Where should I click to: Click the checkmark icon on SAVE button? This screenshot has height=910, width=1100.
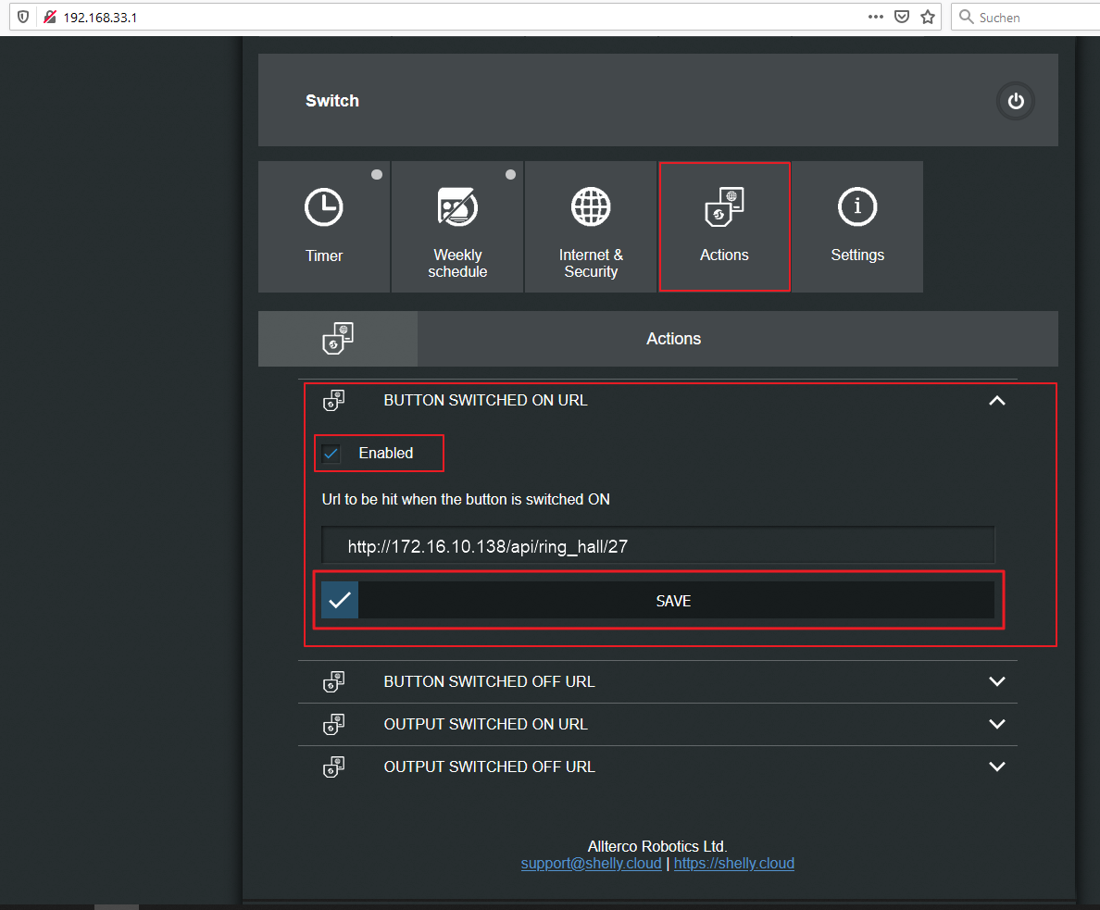point(340,601)
